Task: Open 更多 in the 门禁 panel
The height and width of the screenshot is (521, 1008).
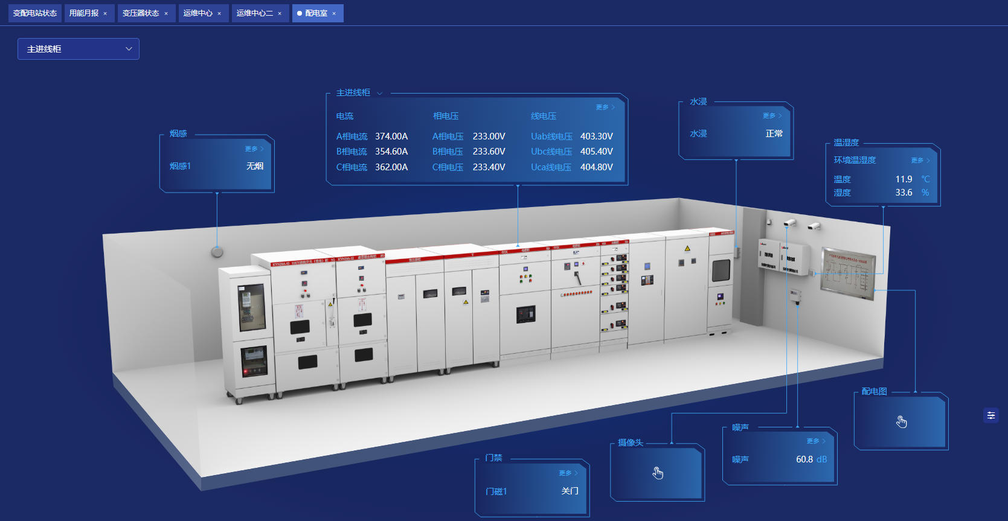Action: click(568, 473)
